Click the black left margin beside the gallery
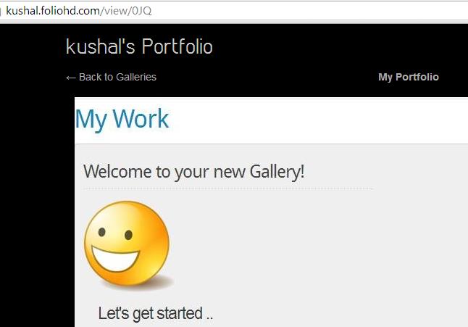 (x=36, y=218)
